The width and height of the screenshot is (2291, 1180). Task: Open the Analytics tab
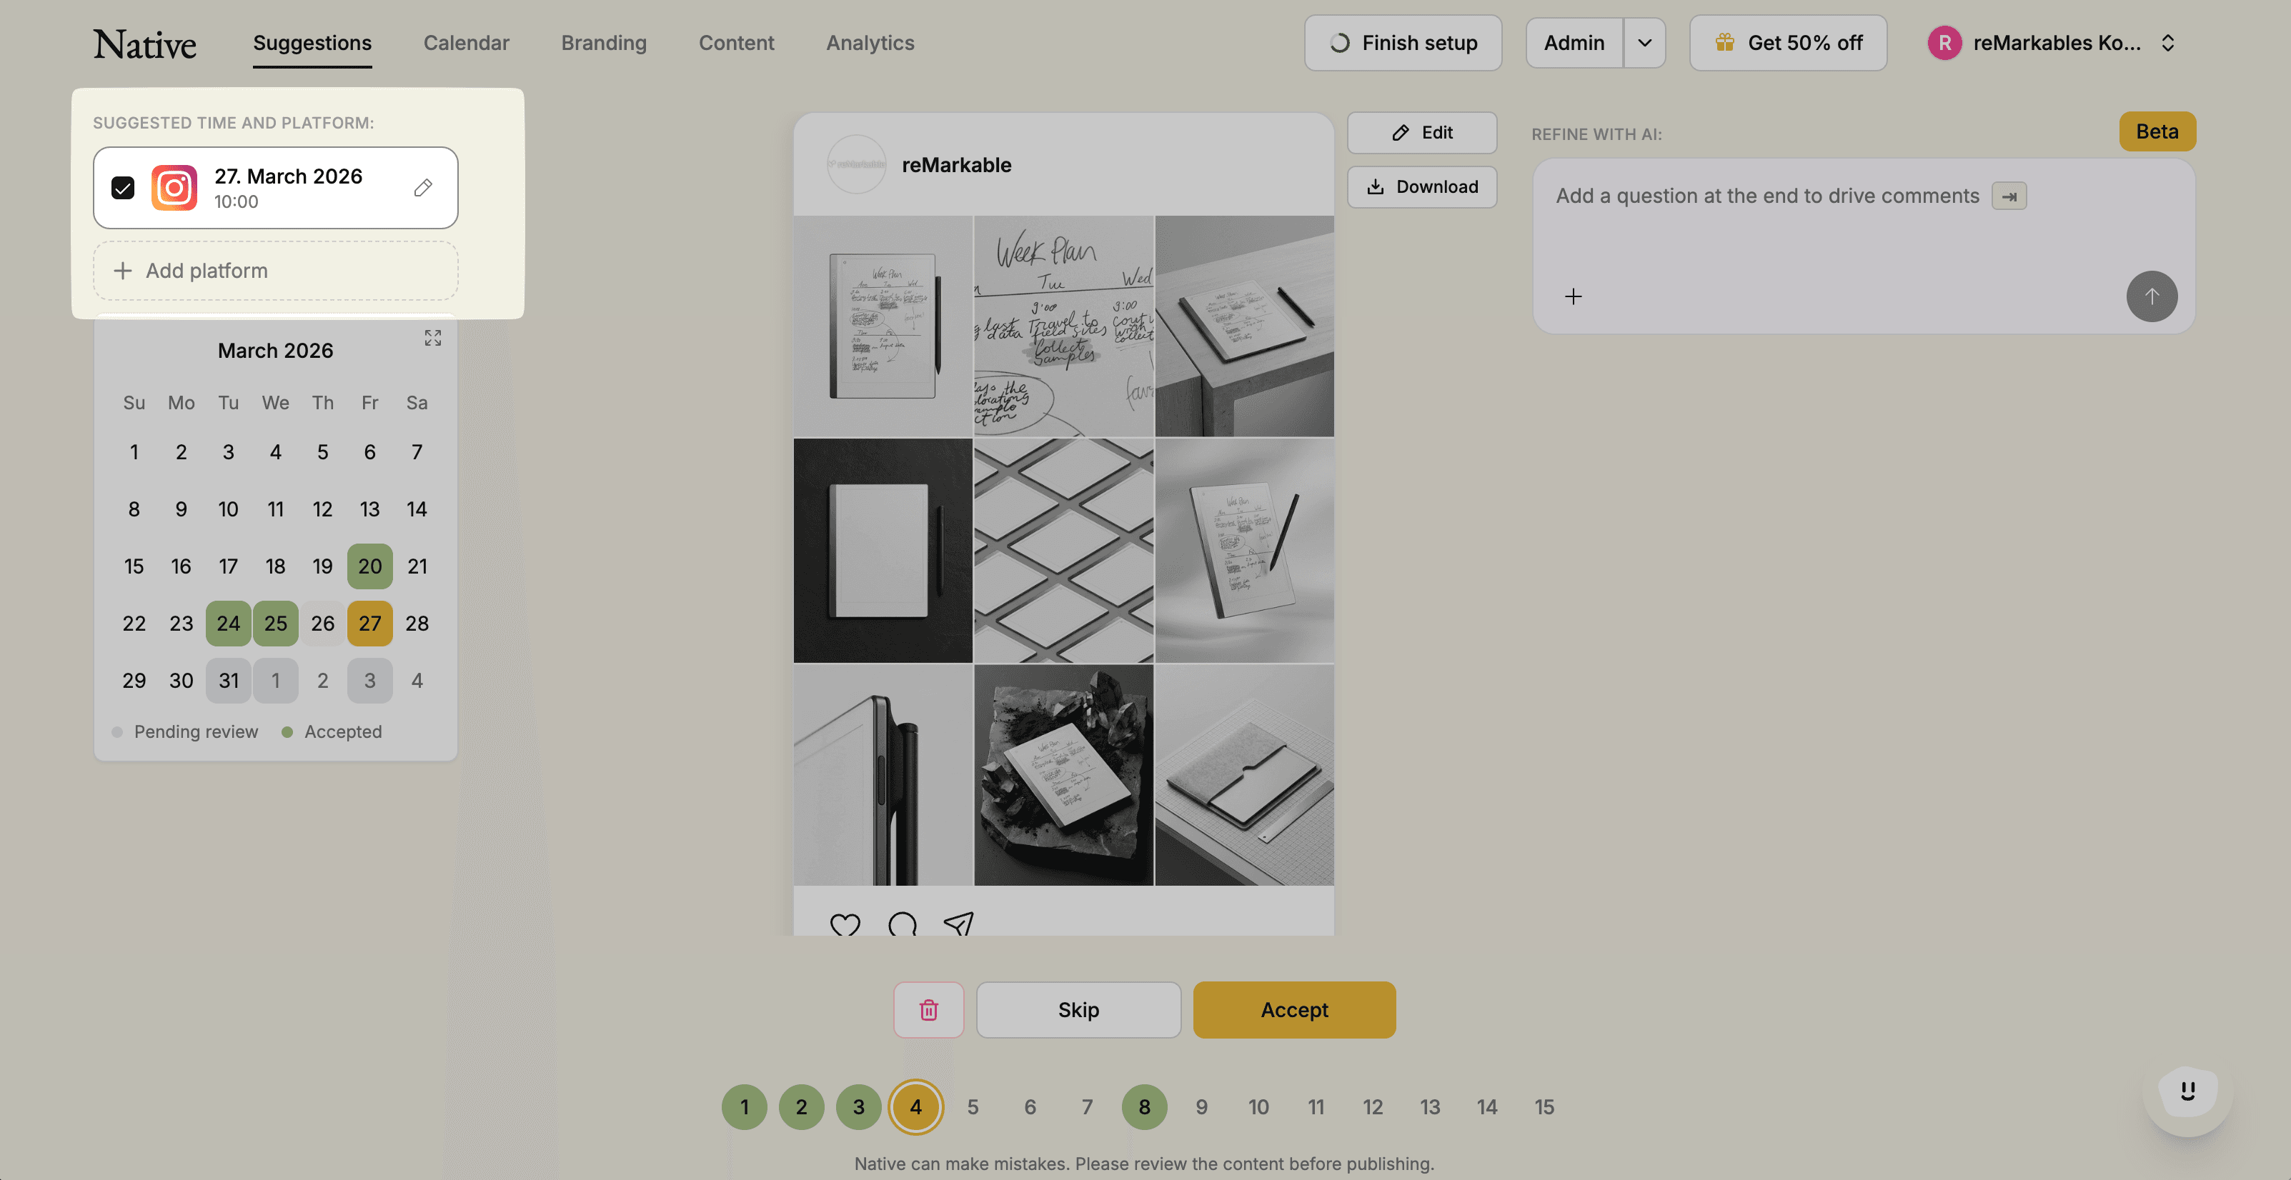coord(869,43)
